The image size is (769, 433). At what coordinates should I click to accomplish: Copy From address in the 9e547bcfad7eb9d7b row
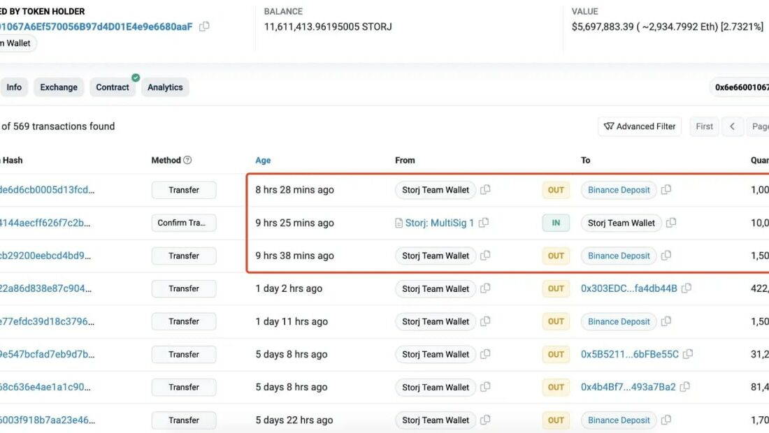click(x=485, y=353)
